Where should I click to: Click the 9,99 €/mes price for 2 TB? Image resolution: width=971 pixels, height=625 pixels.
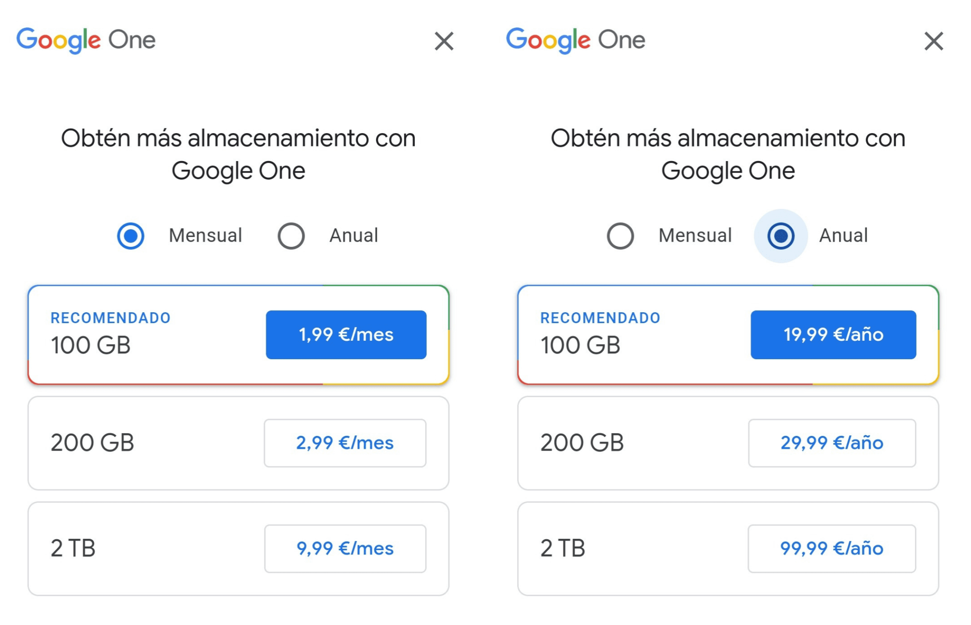pyautogui.click(x=345, y=548)
